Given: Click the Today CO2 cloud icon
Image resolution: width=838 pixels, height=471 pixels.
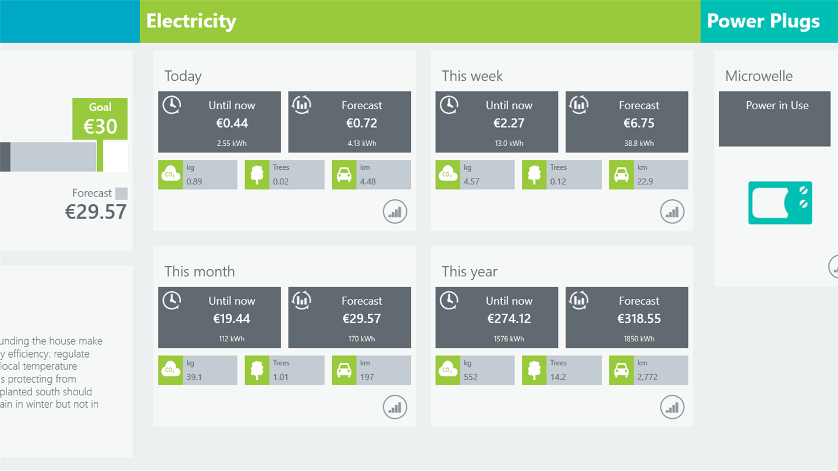Looking at the screenshot, I should 170,174.
